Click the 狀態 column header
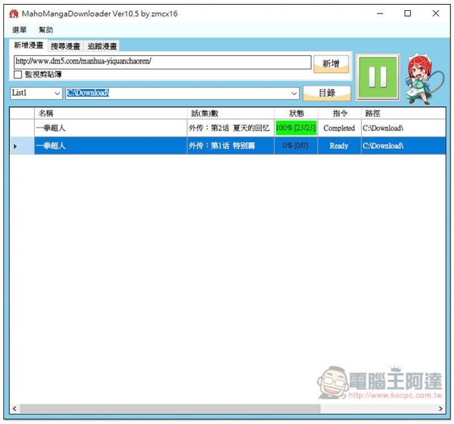The height and width of the screenshot is (424, 454). [296, 114]
